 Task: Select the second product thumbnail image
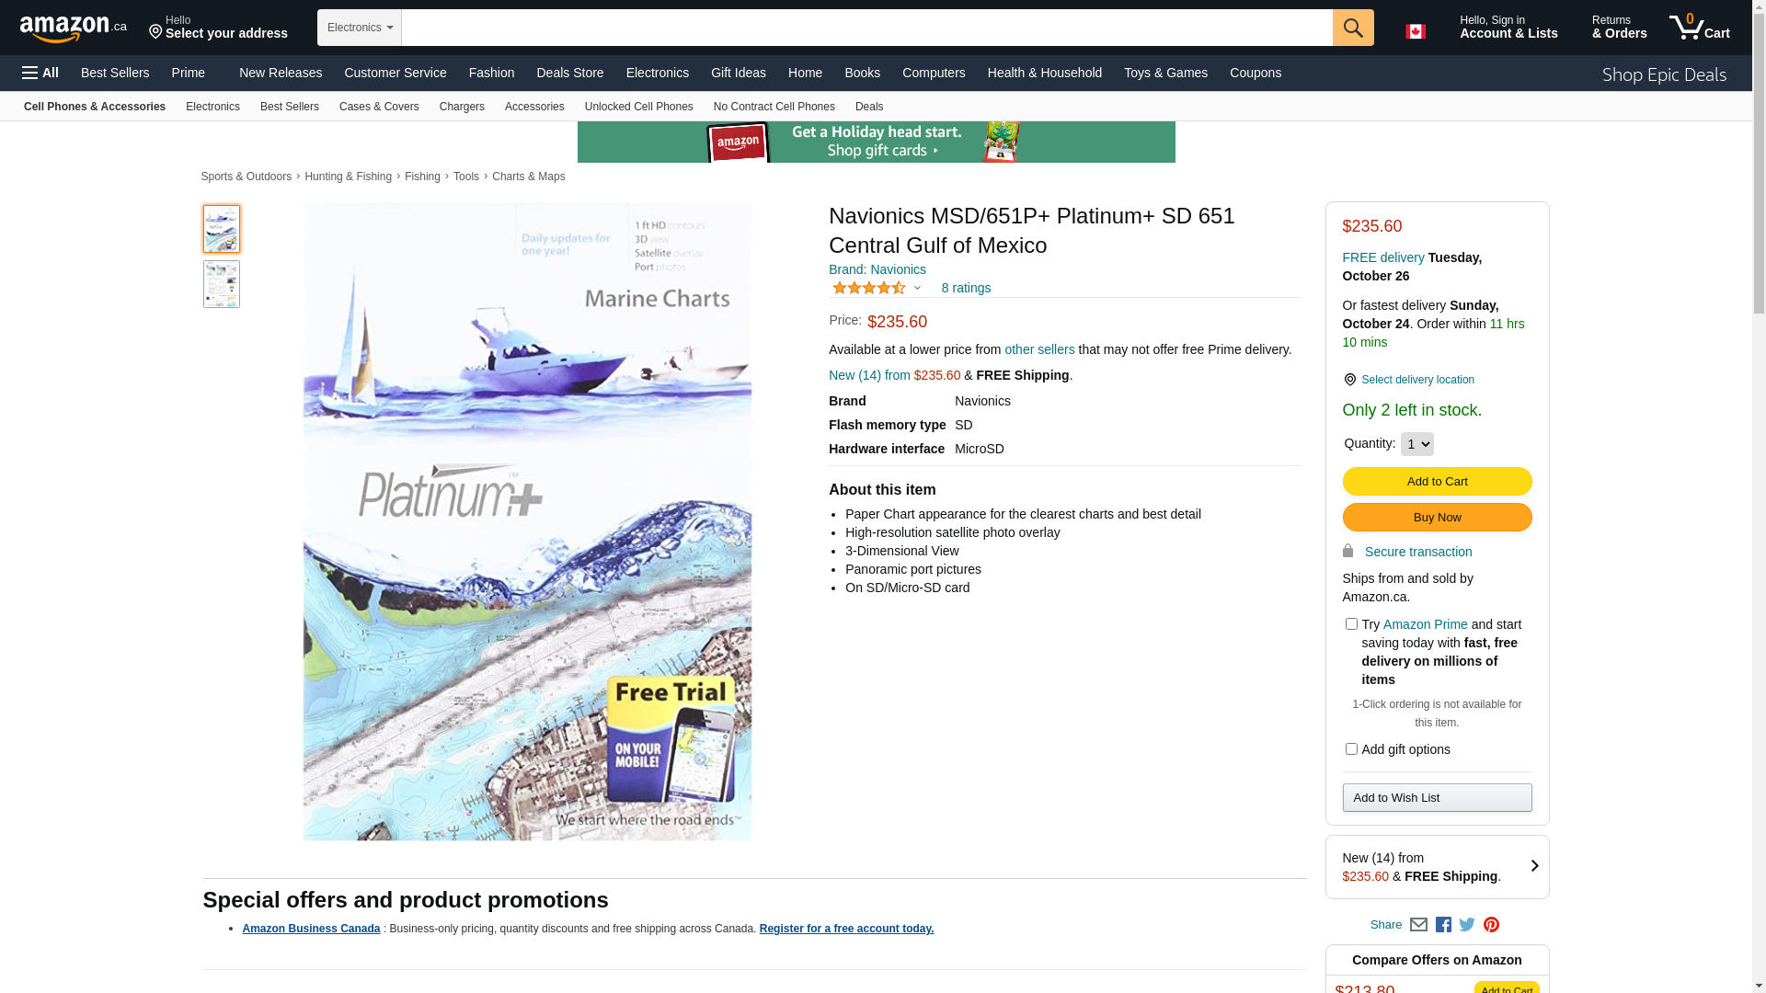pos(222,284)
